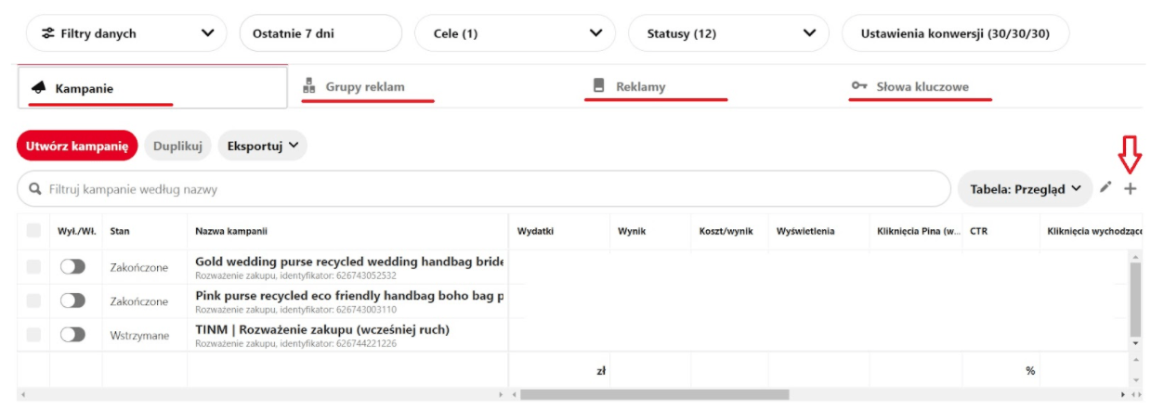Check the select-all campaigns header checkbox

pos(33,231)
